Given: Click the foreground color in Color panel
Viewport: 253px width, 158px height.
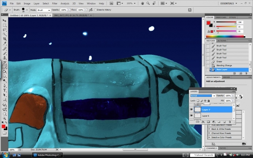Looking at the screenshot, I should pyautogui.click(x=208, y=23).
